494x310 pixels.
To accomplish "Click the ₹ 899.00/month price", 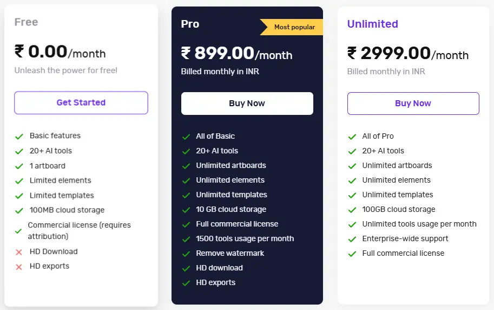I will (236, 54).
